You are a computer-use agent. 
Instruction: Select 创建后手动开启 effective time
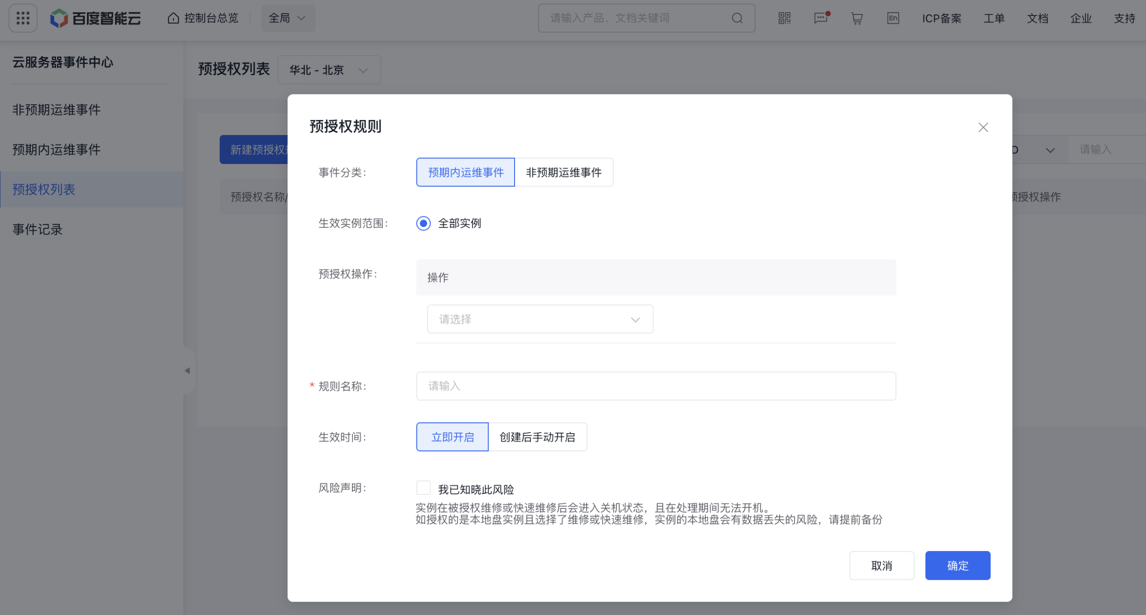click(537, 437)
